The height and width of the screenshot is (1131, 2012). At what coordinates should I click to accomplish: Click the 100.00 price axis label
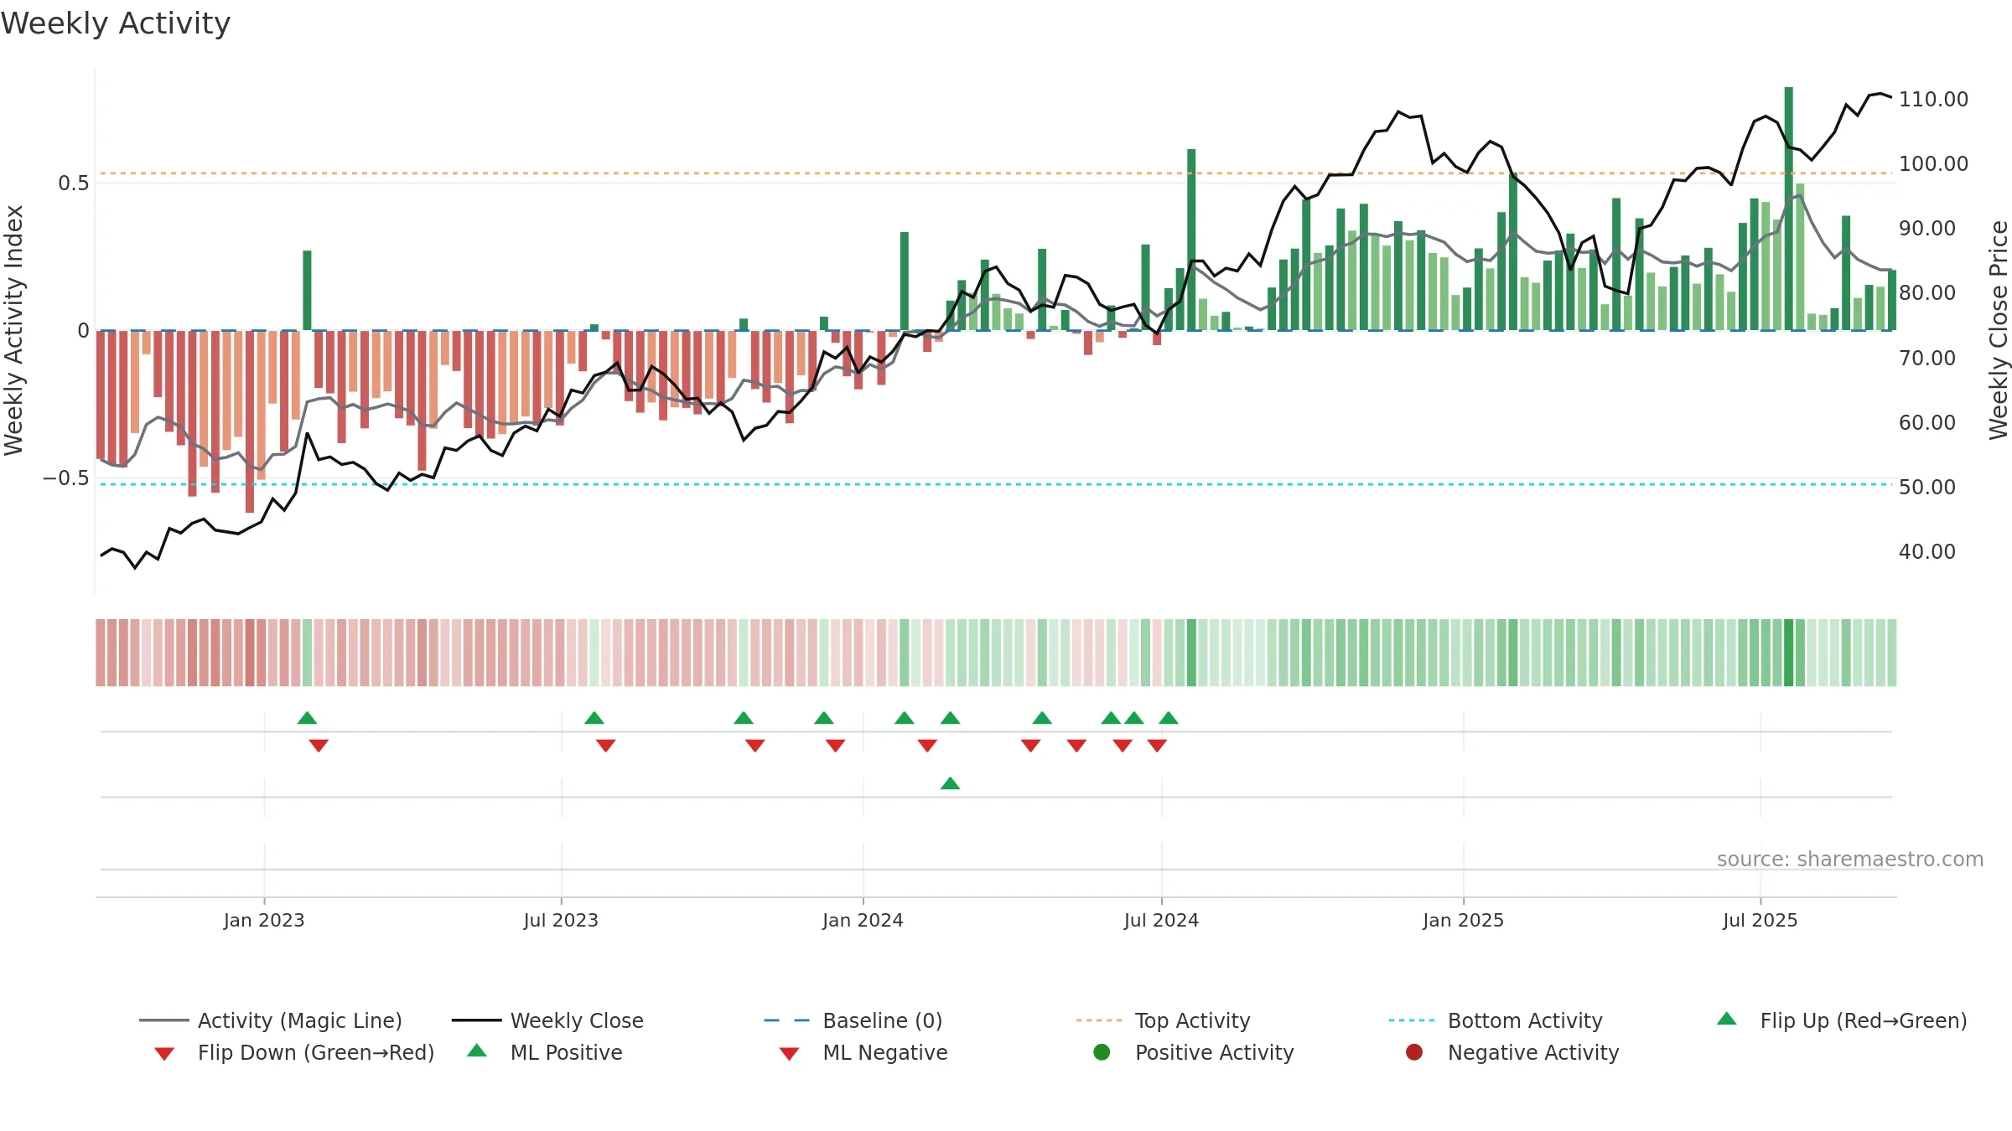(1933, 163)
